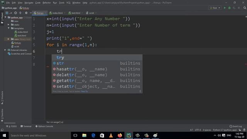Toggle the 1: Project side panel tab

pyautogui.click(x=2, y=18)
